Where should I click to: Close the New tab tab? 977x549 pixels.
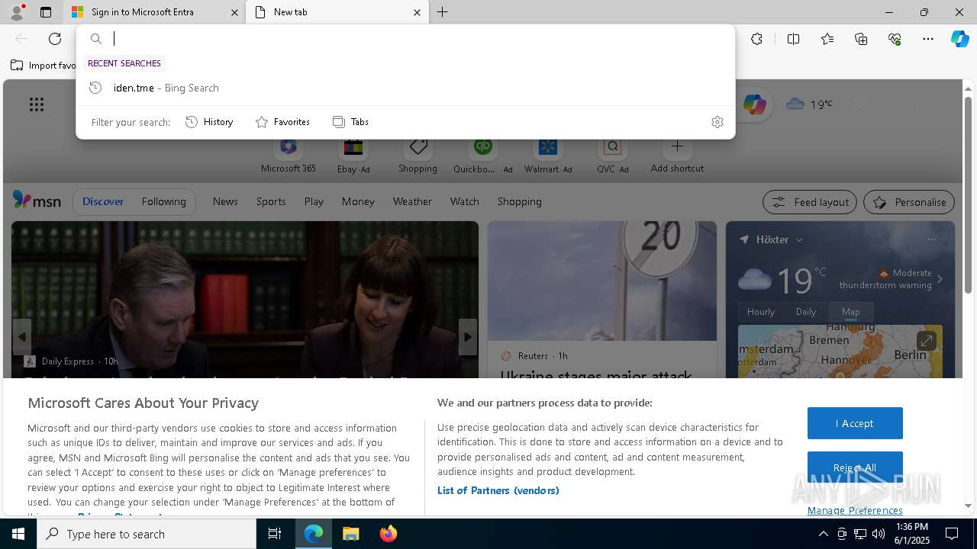[417, 12]
